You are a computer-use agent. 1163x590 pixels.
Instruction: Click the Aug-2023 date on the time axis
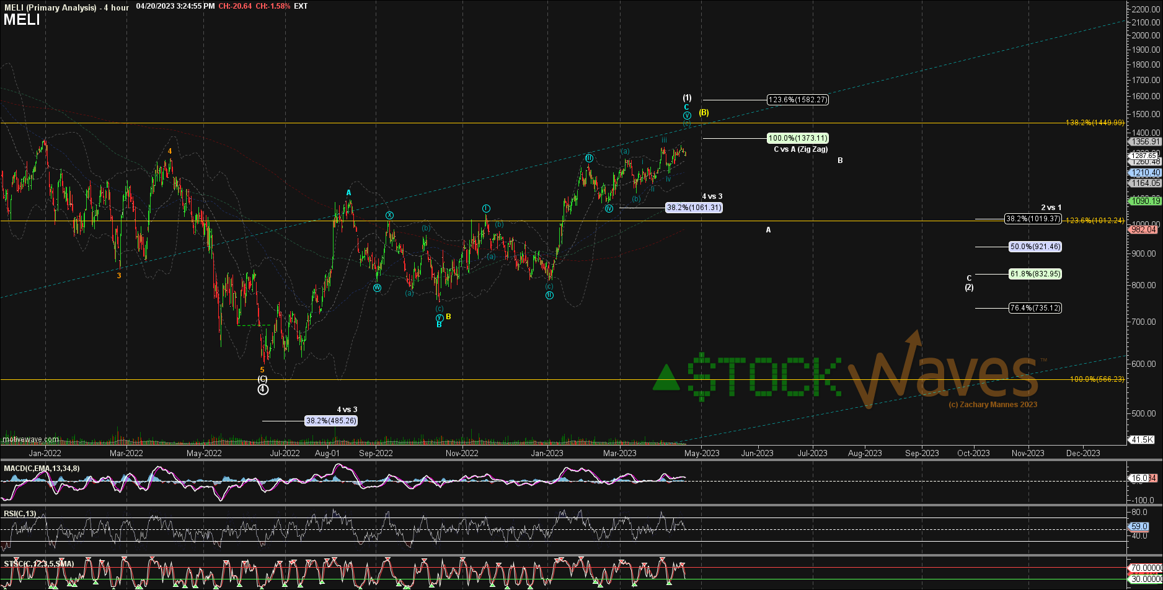point(865,453)
